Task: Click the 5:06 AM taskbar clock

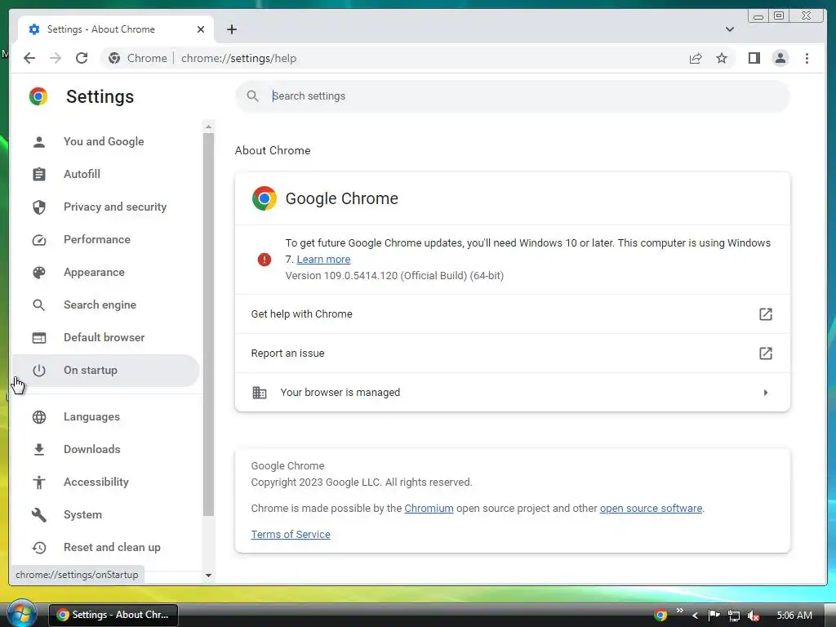Action: coord(794,616)
